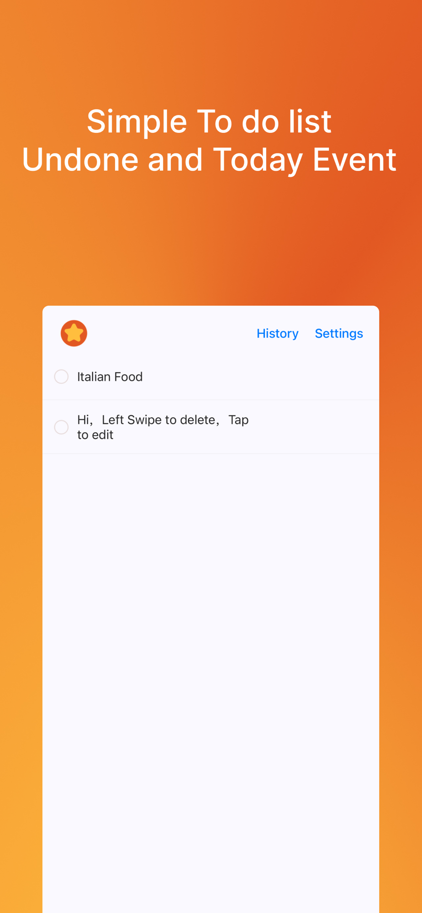Mark the Left Swipe hint task done

(x=61, y=427)
